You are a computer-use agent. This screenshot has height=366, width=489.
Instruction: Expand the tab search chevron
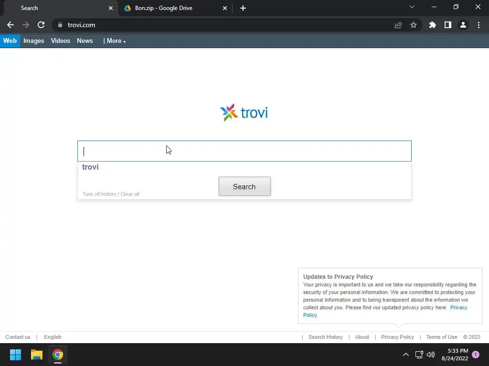[x=412, y=7]
